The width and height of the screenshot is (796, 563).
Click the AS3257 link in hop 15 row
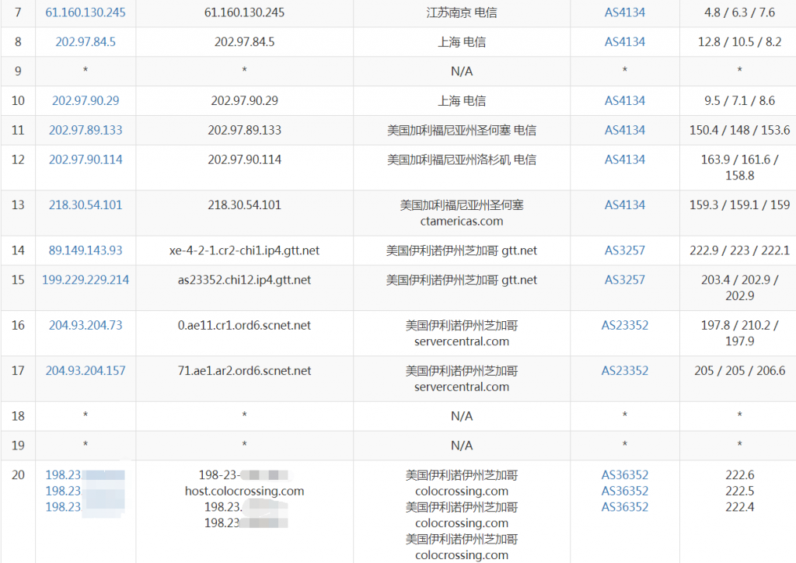[x=625, y=279]
